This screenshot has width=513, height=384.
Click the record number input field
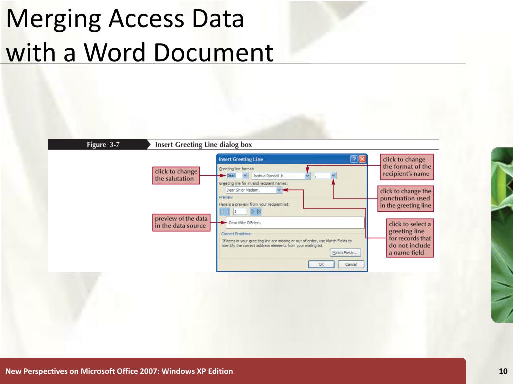(x=240, y=212)
